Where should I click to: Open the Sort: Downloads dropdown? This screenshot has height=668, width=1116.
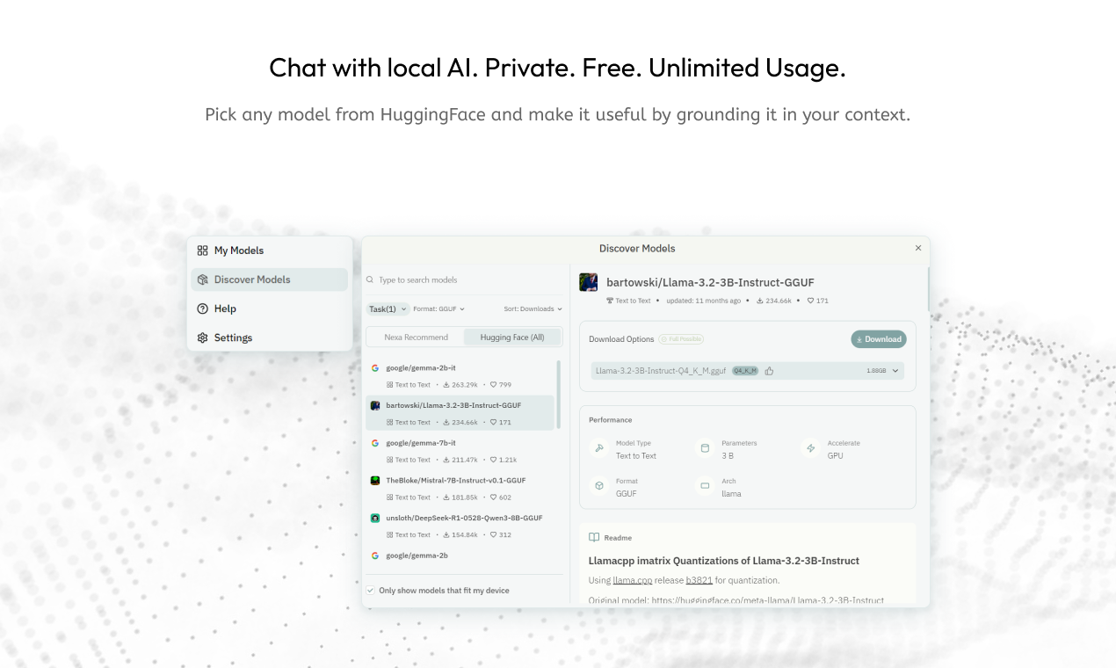533,309
